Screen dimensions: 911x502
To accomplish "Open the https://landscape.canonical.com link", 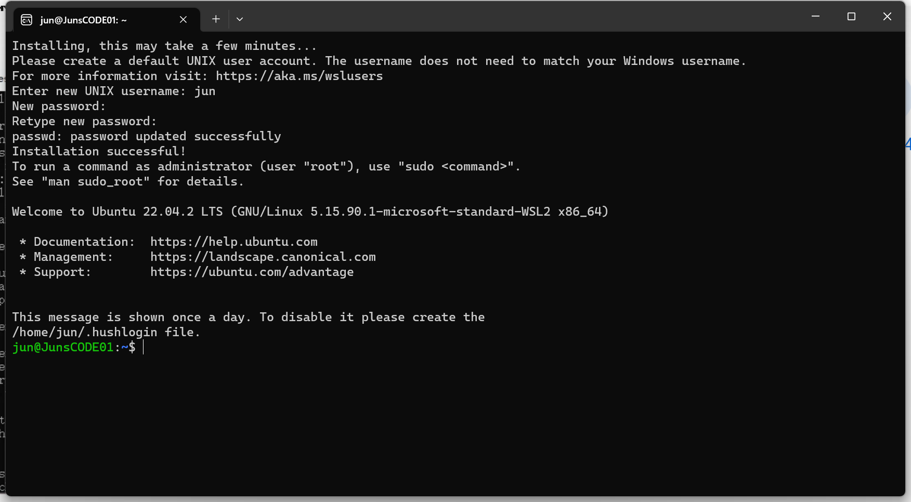I will [263, 257].
